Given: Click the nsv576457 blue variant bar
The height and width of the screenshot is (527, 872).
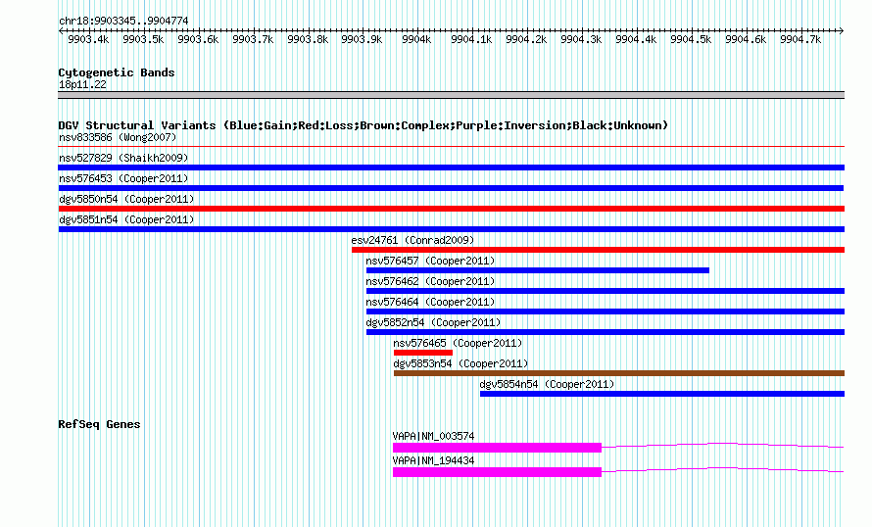Looking at the screenshot, I should click(538, 270).
